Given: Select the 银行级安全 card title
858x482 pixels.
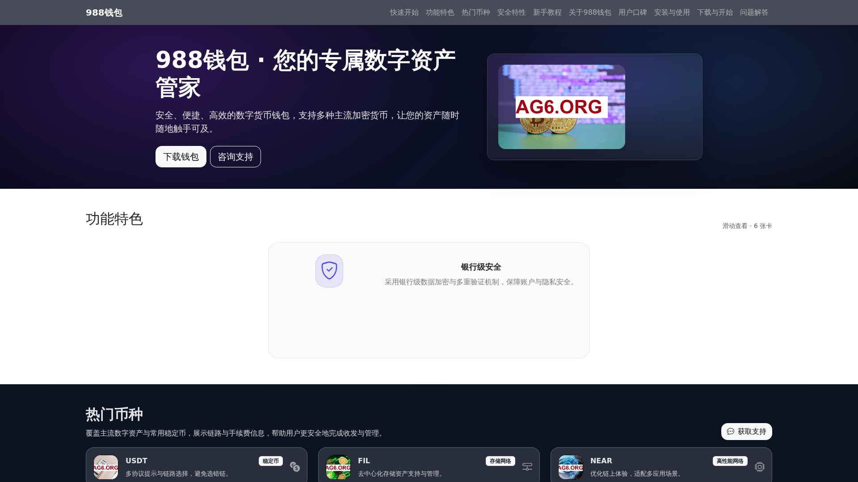Looking at the screenshot, I should pos(481,267).
